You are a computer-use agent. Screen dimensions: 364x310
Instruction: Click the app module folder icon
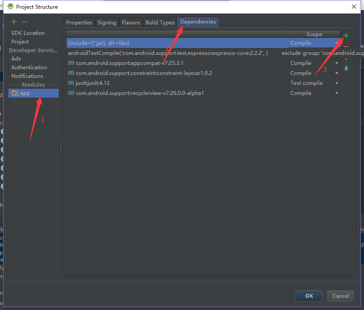15,93
